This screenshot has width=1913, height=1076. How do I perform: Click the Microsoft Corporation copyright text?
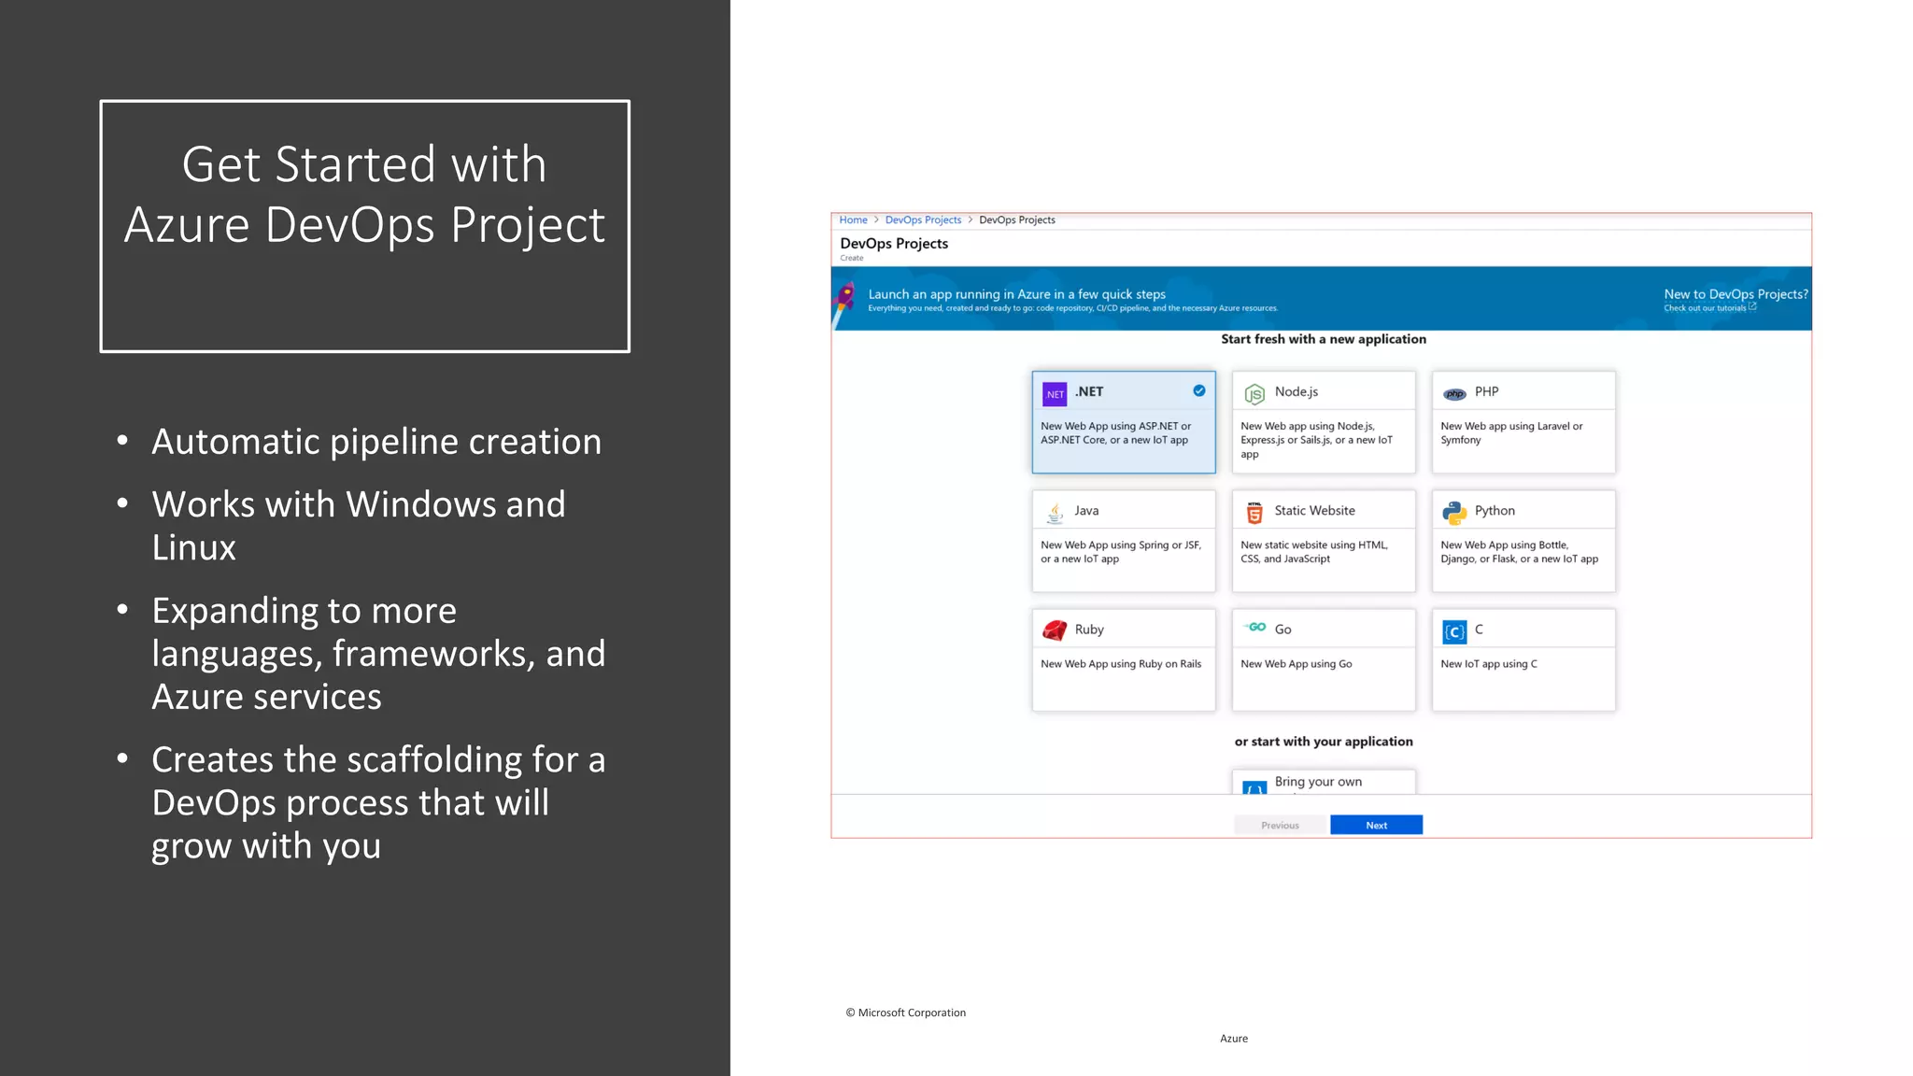coord(905,1012)
